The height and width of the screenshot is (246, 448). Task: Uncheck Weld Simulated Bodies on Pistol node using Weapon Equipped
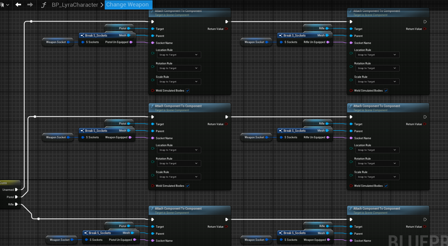click(x=188, y=186)
